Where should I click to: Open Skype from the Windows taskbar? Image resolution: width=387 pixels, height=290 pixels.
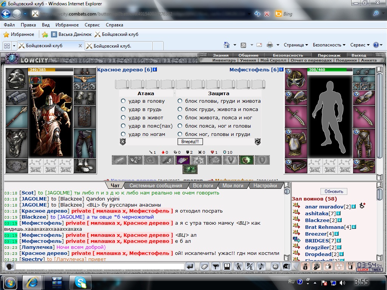80,282
